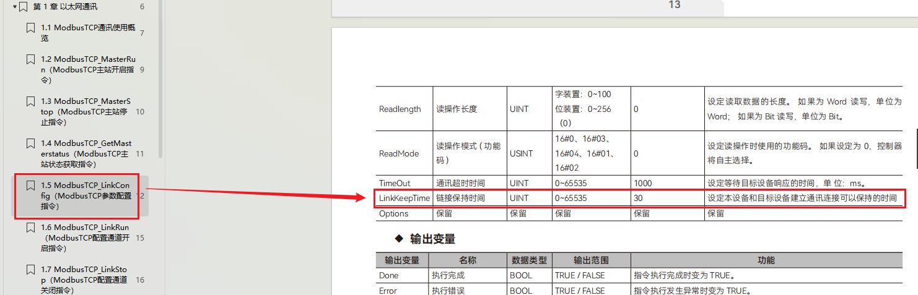
Task: Click the bookmark icon for 1.3 ModbusTCP_MasterStop
Action: click(30, 101)
